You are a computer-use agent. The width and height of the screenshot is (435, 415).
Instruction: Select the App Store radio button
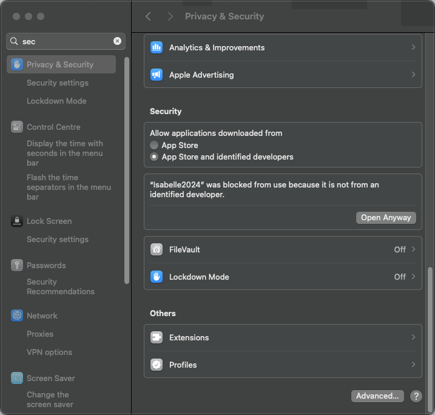pos(154,145)
